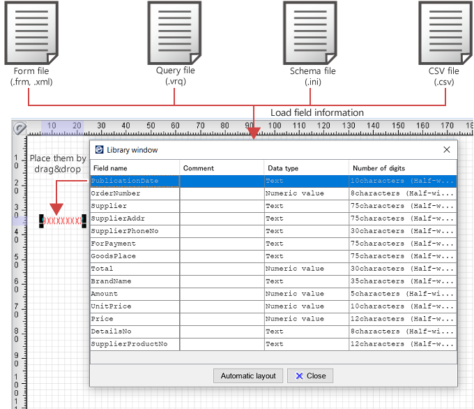Viewport: 474px width, 409px height.
Task: Select the PublicationDate field row
Action: (125, 181)
